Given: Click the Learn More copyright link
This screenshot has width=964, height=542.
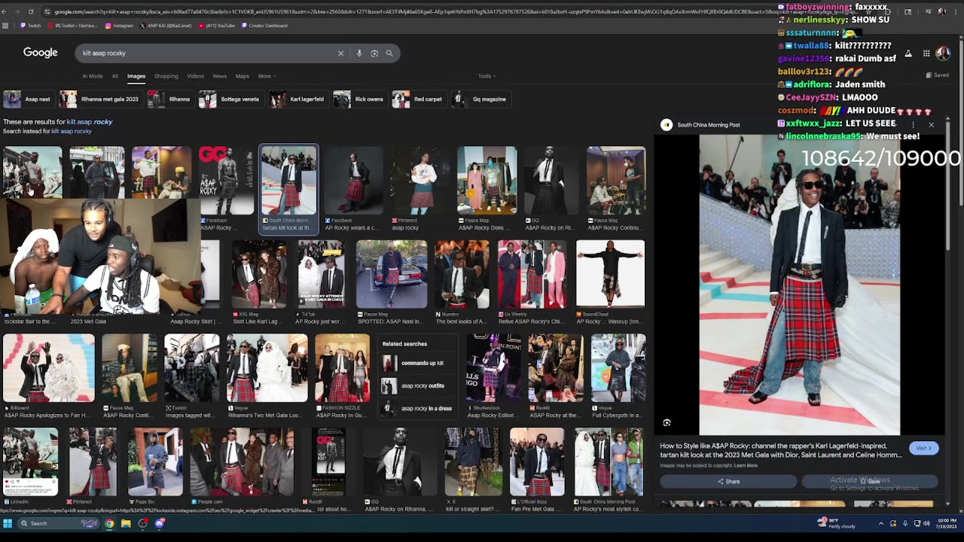Looking at the screenshot, I should point(746,465).
